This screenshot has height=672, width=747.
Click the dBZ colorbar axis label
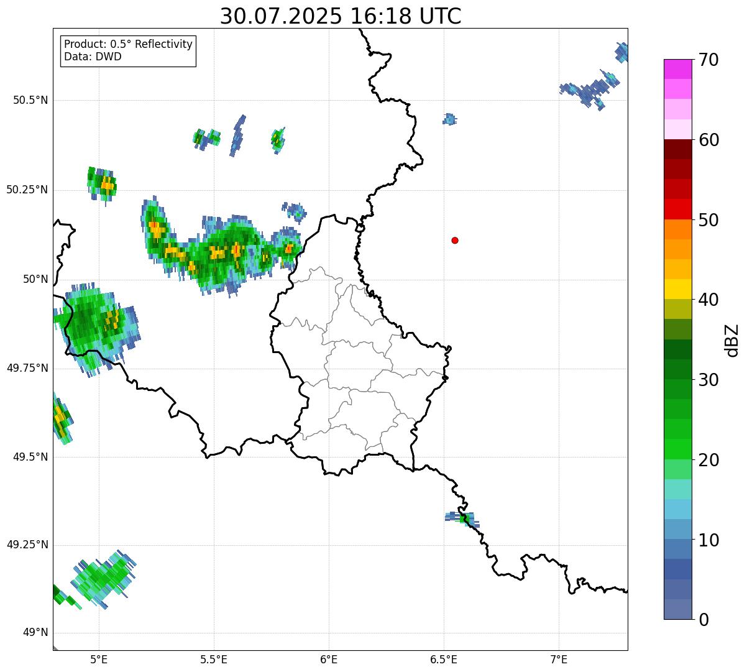click(732, 339)
